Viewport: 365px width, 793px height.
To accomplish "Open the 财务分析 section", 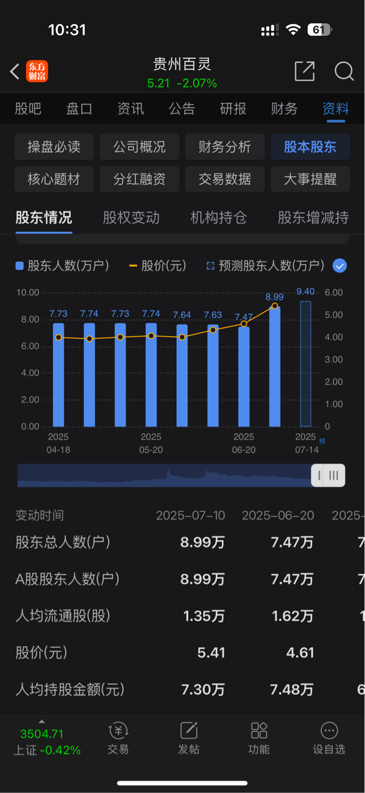I will coord(225,147).
